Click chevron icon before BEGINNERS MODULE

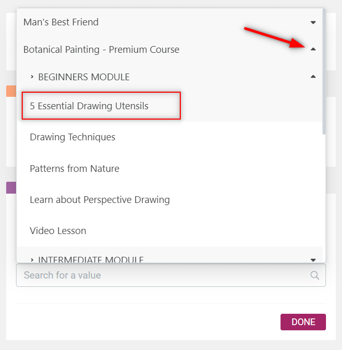tap(32, 77)
